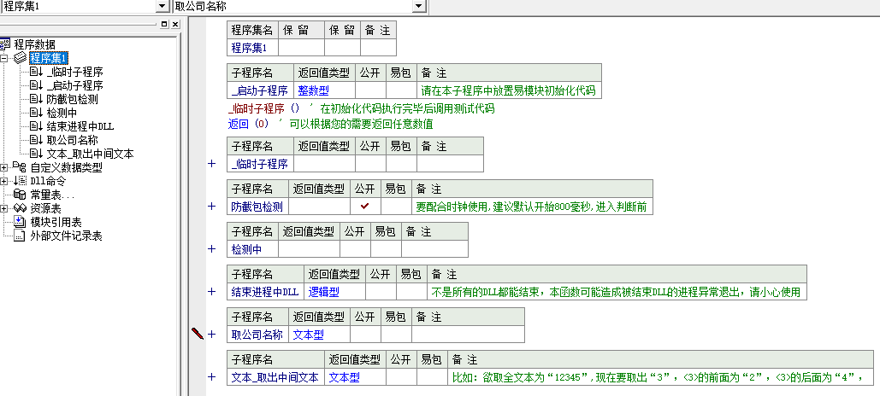Click the 资源表 icon in the tree
Screen dimensions: 880x396
(20, 208)
